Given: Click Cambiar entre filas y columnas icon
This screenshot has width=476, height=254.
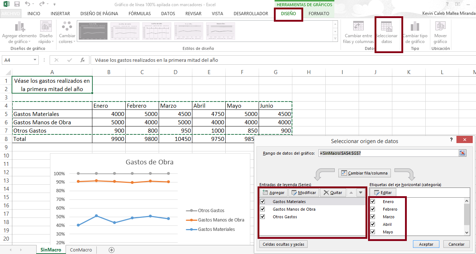Looking at the screenshot, I should pos(358,27).
